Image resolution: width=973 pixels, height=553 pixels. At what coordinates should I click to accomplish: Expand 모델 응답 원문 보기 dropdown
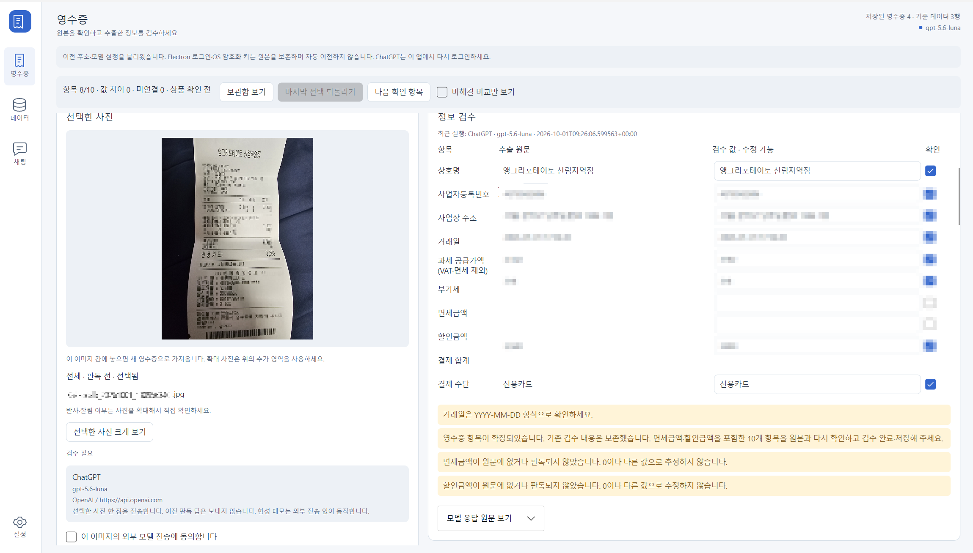coord(491,518)
